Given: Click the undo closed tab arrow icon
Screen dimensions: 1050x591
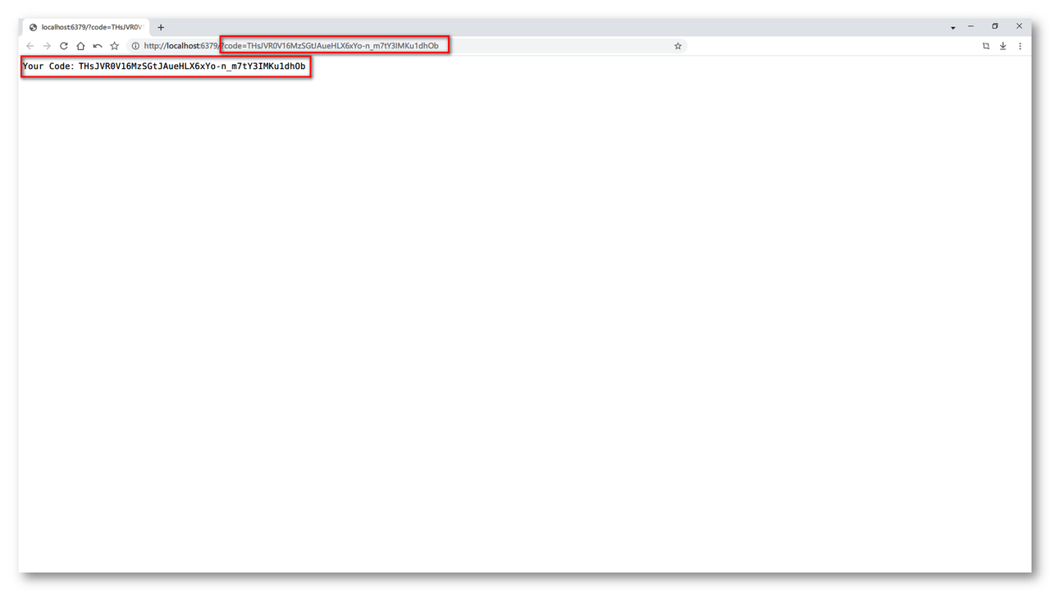Looking at the screenshot, I should [98, 46].
